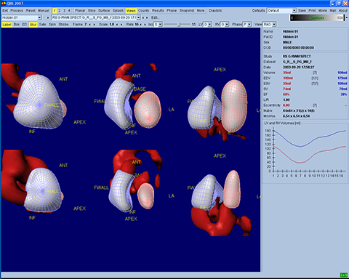Open the RV dropdown
This screenshot has width=349, height=279.
click(225, 25)
